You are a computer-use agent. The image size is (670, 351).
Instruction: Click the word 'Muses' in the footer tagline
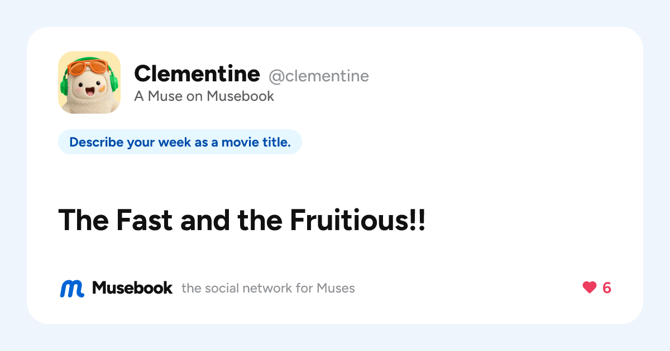click(x=336, y=288)
